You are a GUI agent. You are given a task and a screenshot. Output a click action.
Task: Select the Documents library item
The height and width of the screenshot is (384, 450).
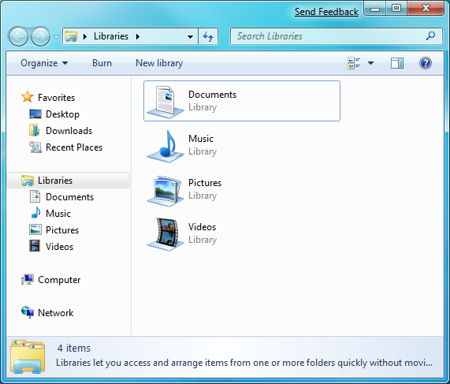point(242,101)
